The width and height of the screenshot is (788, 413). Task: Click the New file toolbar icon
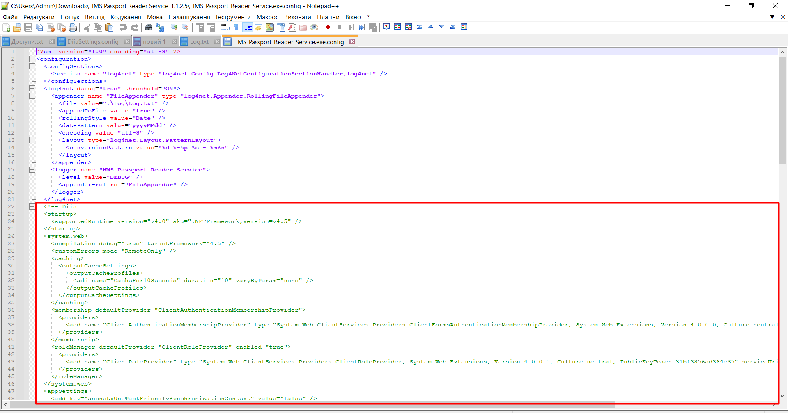coord(7,27)
